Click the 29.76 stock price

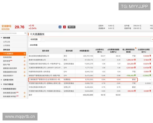[19, 27]
